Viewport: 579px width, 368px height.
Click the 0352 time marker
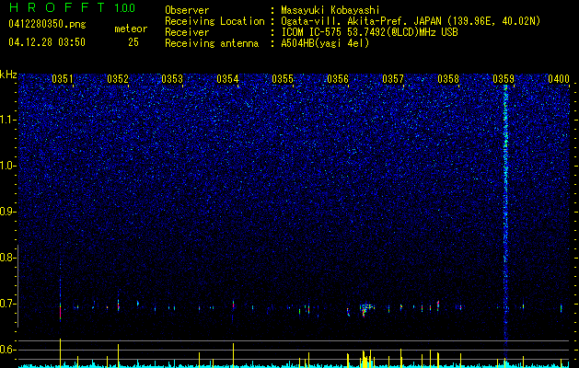pyautogui.click(x=118, y=79)
